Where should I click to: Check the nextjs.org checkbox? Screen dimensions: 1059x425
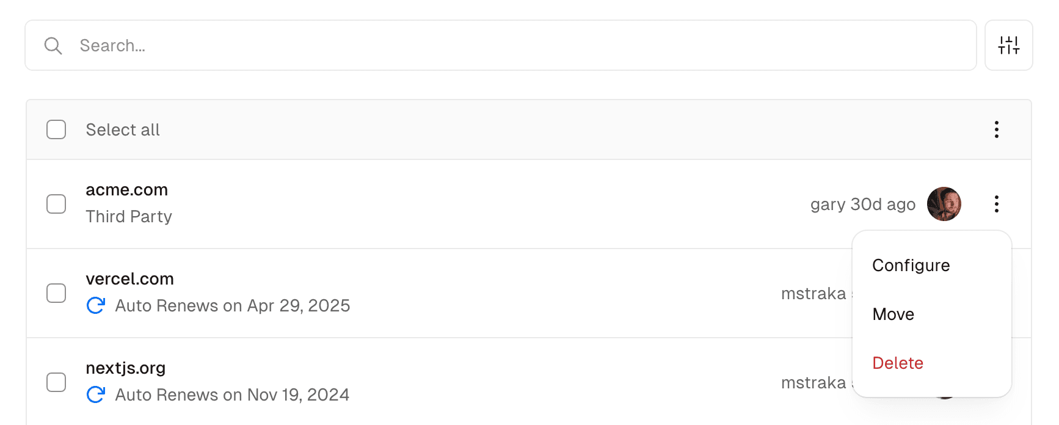[x=56, y=382]
